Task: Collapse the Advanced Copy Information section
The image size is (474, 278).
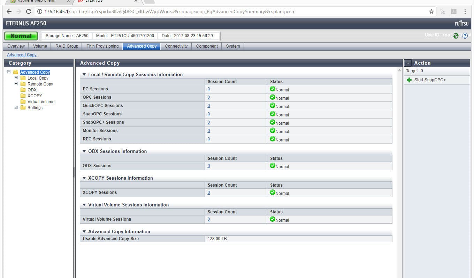Action: click(x=84, y=231)
